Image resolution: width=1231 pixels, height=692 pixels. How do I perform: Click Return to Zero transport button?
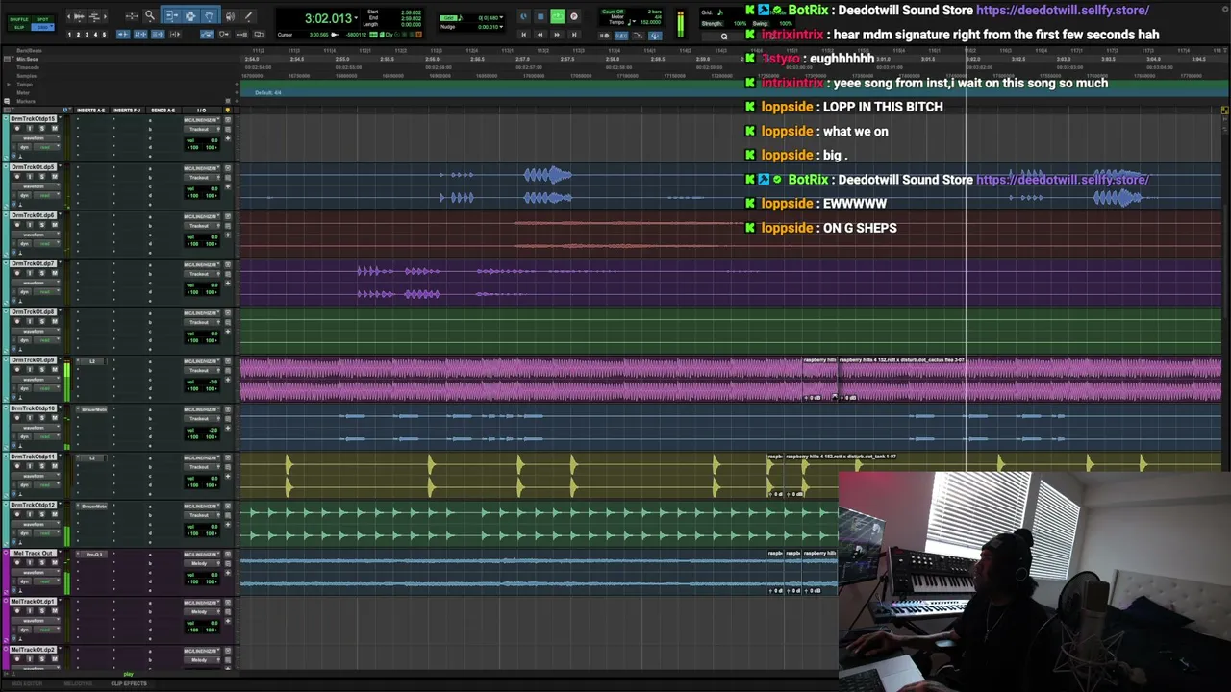524,35
